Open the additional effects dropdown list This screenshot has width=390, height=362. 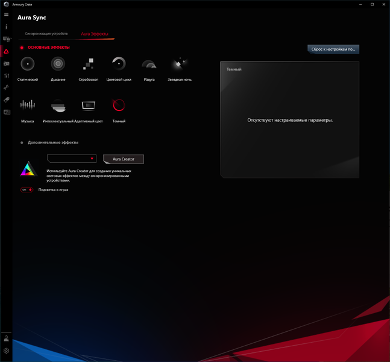pyautogui.click(x=72, y=159)
